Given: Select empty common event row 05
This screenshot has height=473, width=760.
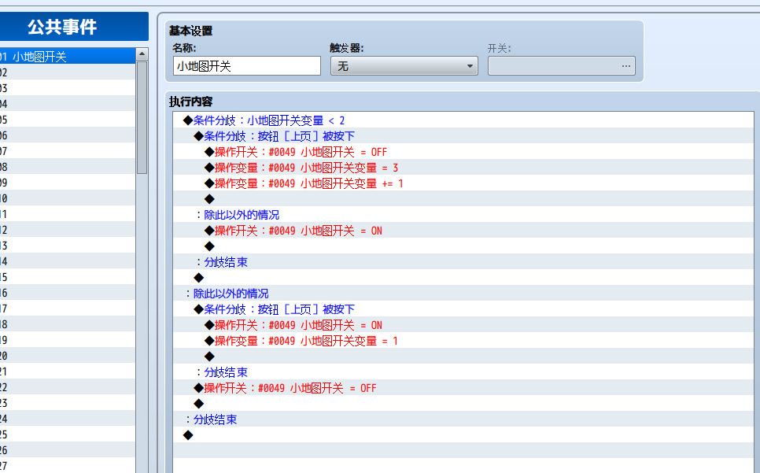Looking at the screenshot, I should [x=68, y=120].
